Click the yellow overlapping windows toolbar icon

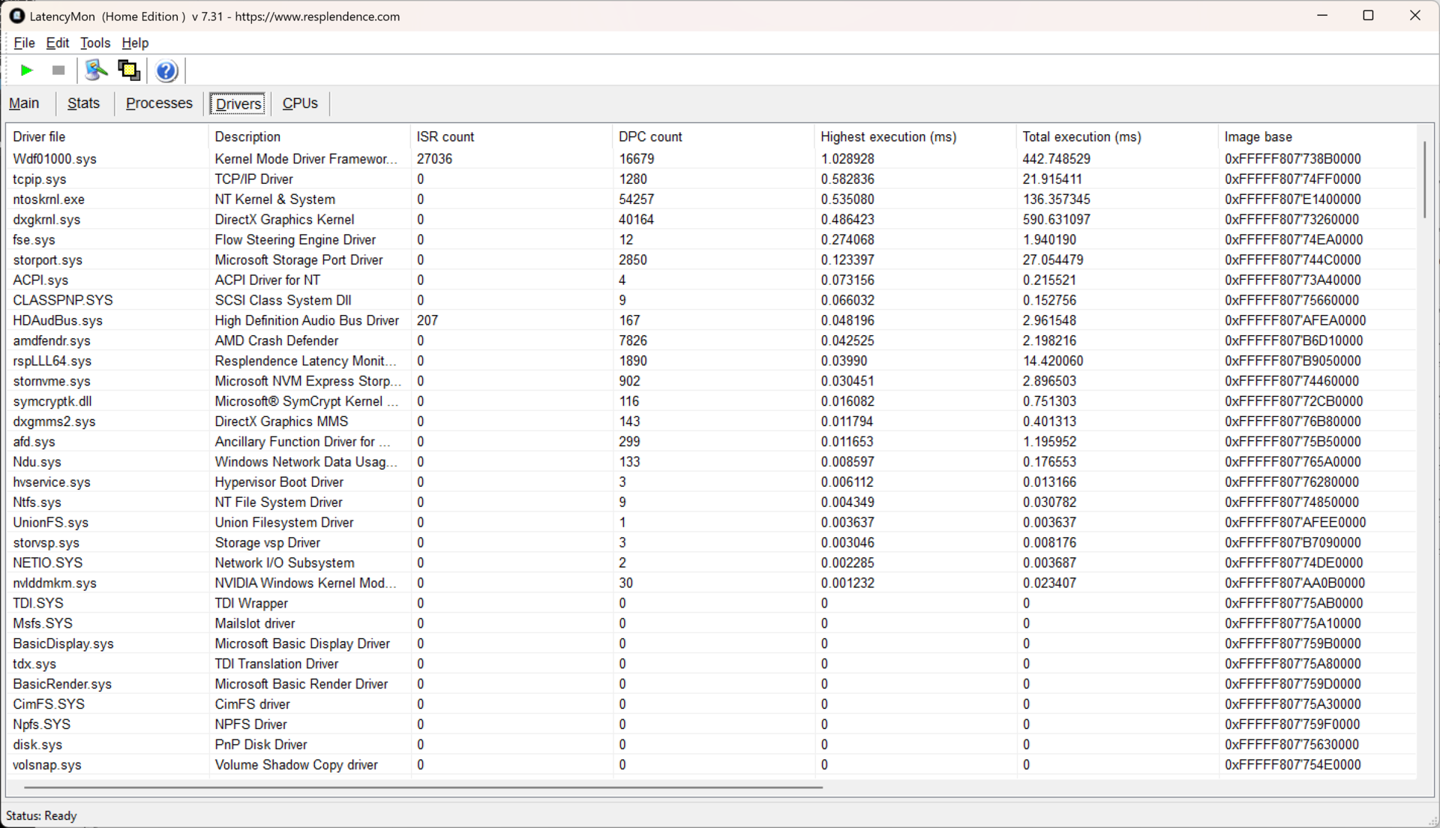[x=129, y=70]
